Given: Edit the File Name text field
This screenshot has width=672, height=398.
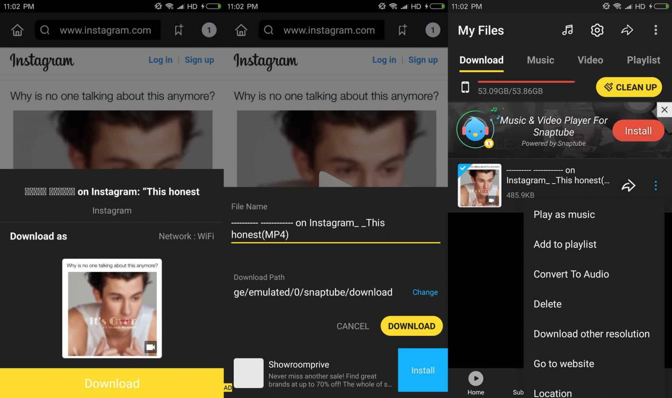Looking at the screenshot, I should [336, 229].
